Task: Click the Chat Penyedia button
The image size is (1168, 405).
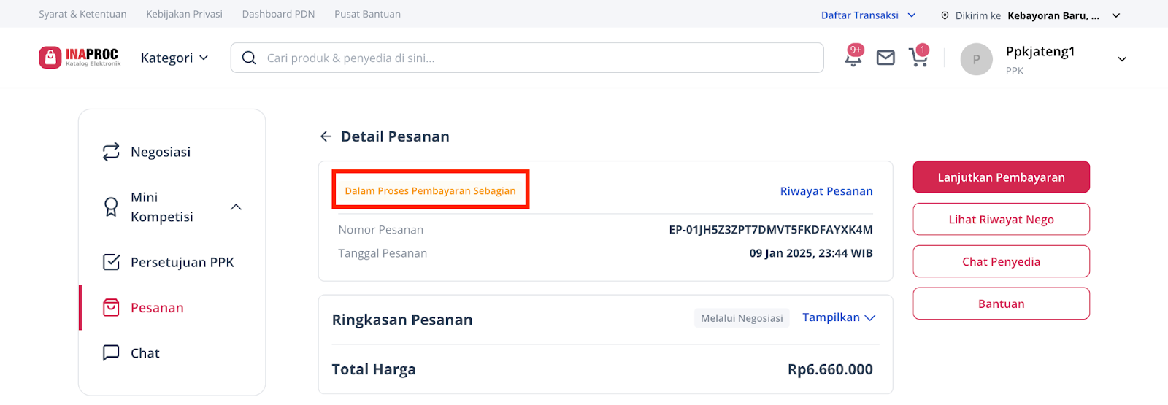Action: [x=1001, y=261]
